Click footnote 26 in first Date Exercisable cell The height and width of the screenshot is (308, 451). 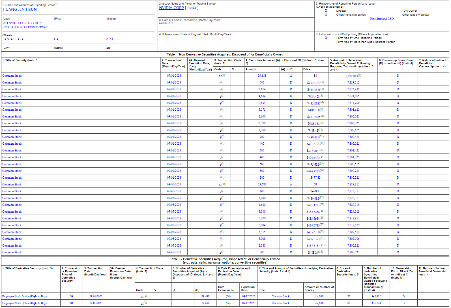click(228, 296)
